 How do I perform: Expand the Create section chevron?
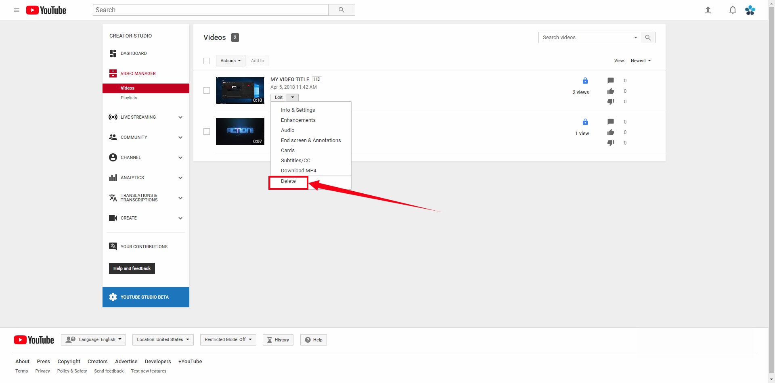[x=180, y=218]
